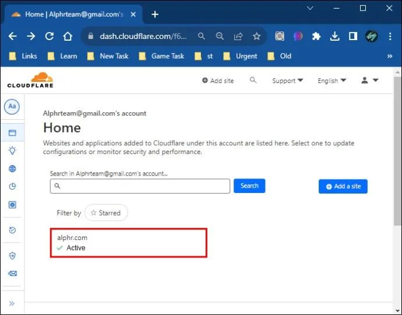Click Alphrteam@gmail.com's account text
The height and width of the screenshot is (315, 402).
[94, 113]
